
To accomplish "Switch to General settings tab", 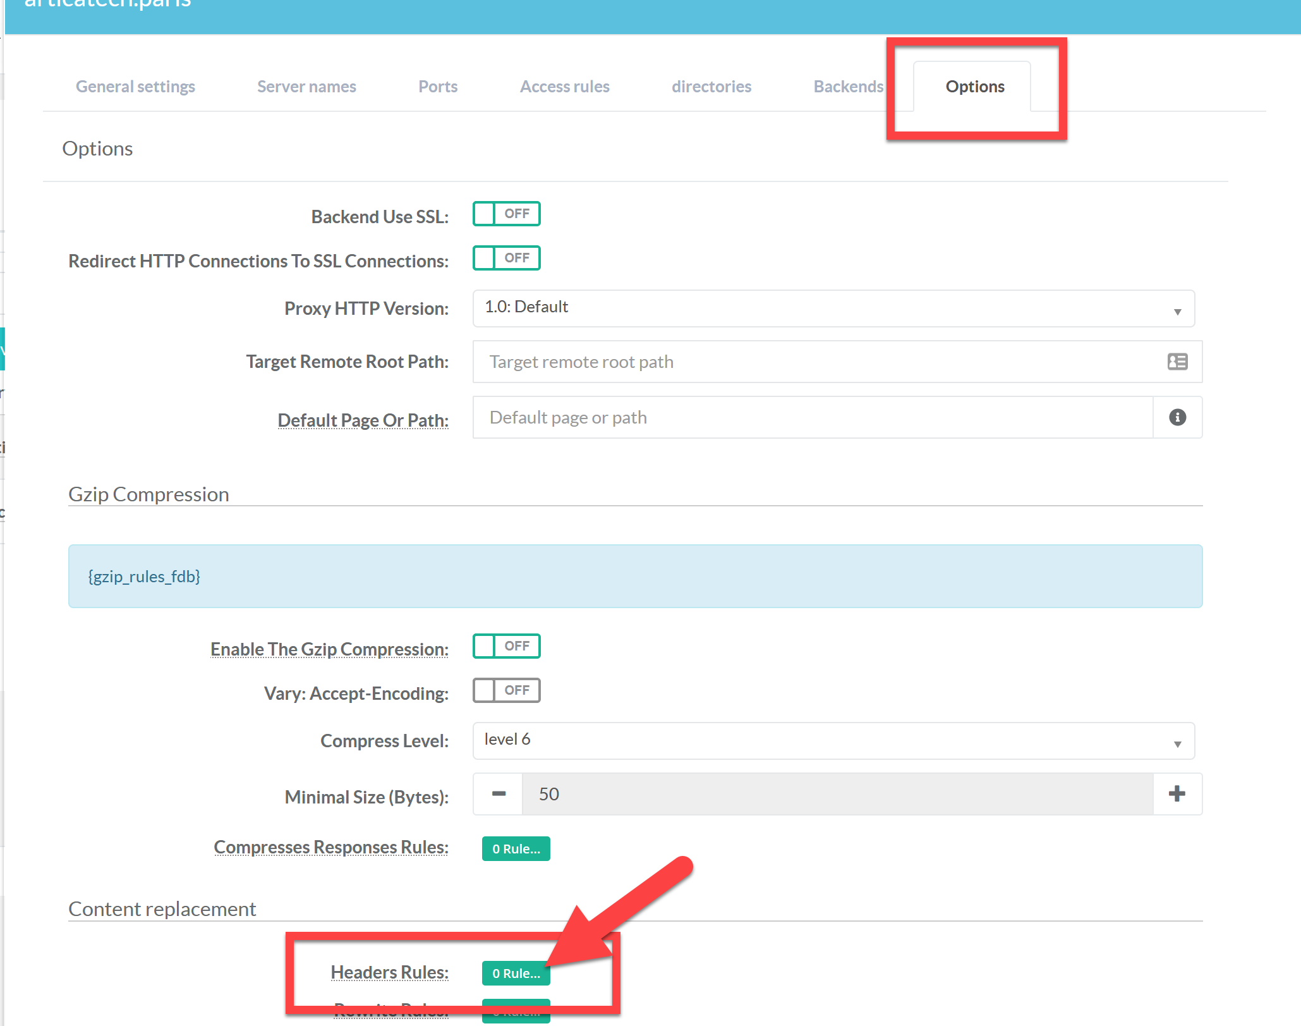I will [135, 87].
